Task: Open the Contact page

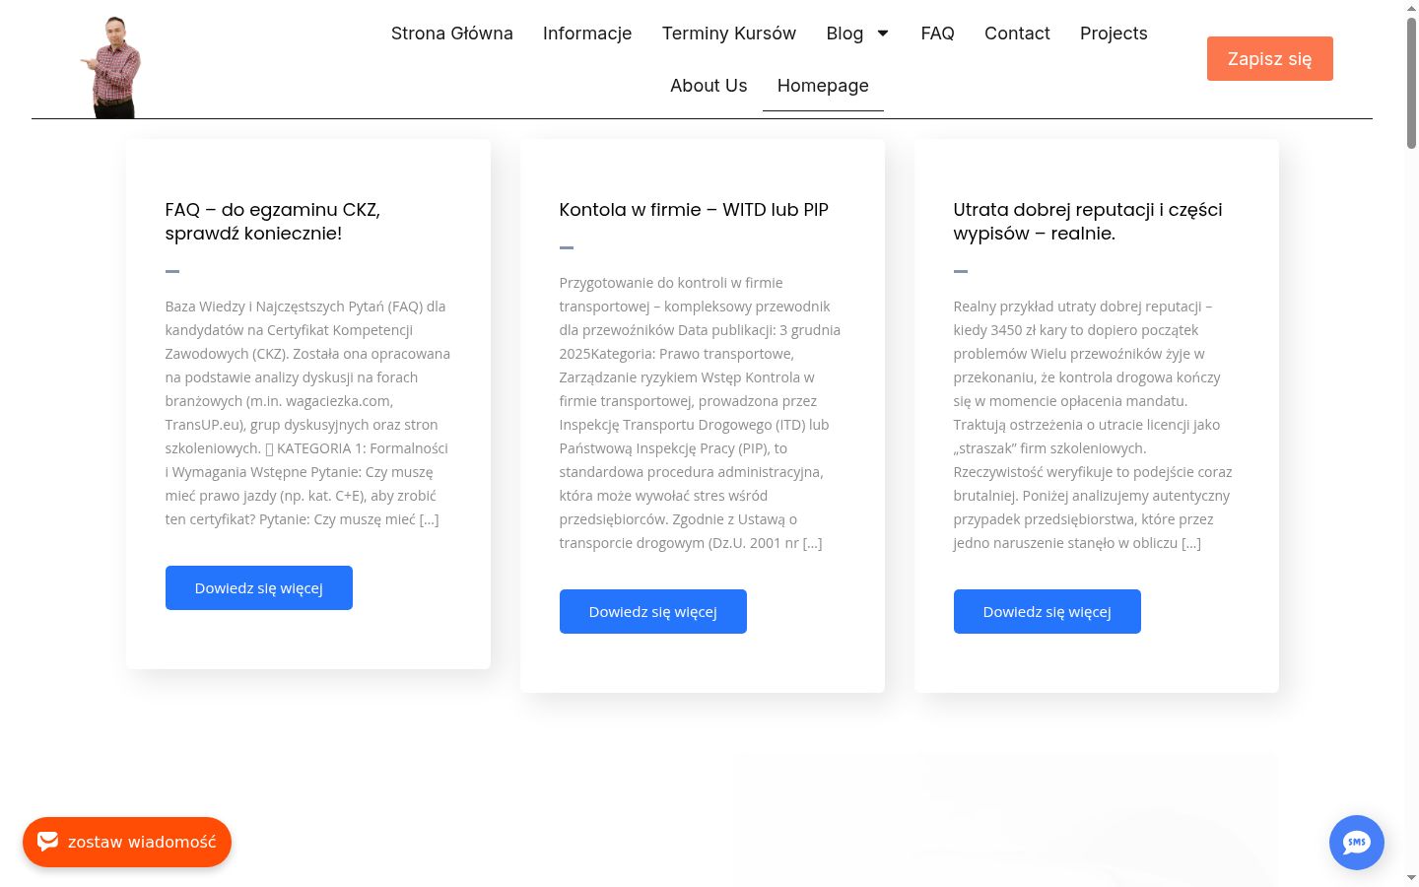Action: click(1017, 34)
